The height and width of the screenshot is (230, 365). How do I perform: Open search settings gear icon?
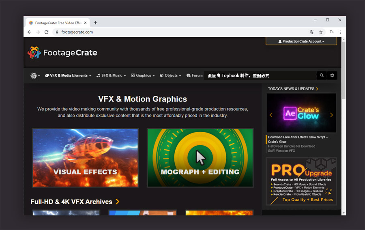332,75
